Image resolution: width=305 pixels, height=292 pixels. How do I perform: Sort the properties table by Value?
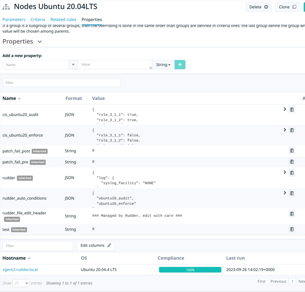(98, 98)
